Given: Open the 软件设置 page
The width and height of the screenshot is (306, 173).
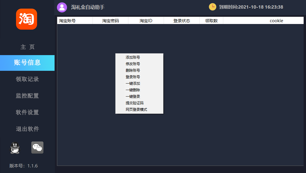Looking at the screenshot, I should 27,112.
